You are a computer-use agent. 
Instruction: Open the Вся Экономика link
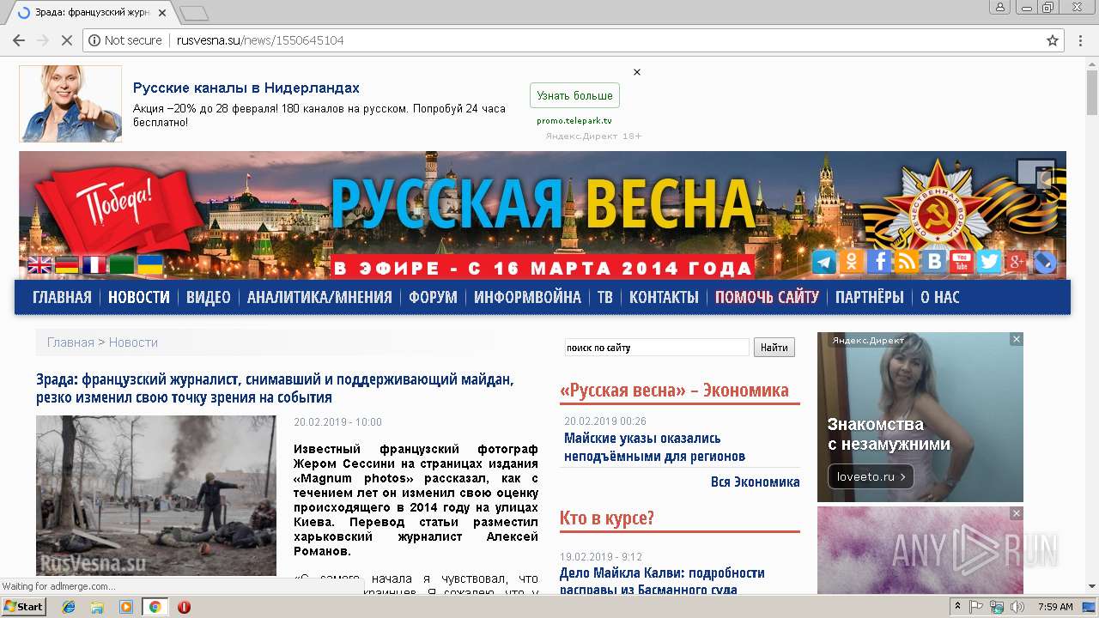(755, 482)
